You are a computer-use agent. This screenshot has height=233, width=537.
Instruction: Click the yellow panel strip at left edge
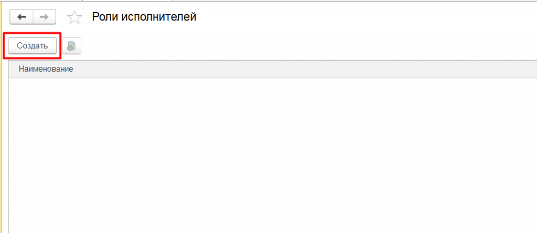[1, 116]
